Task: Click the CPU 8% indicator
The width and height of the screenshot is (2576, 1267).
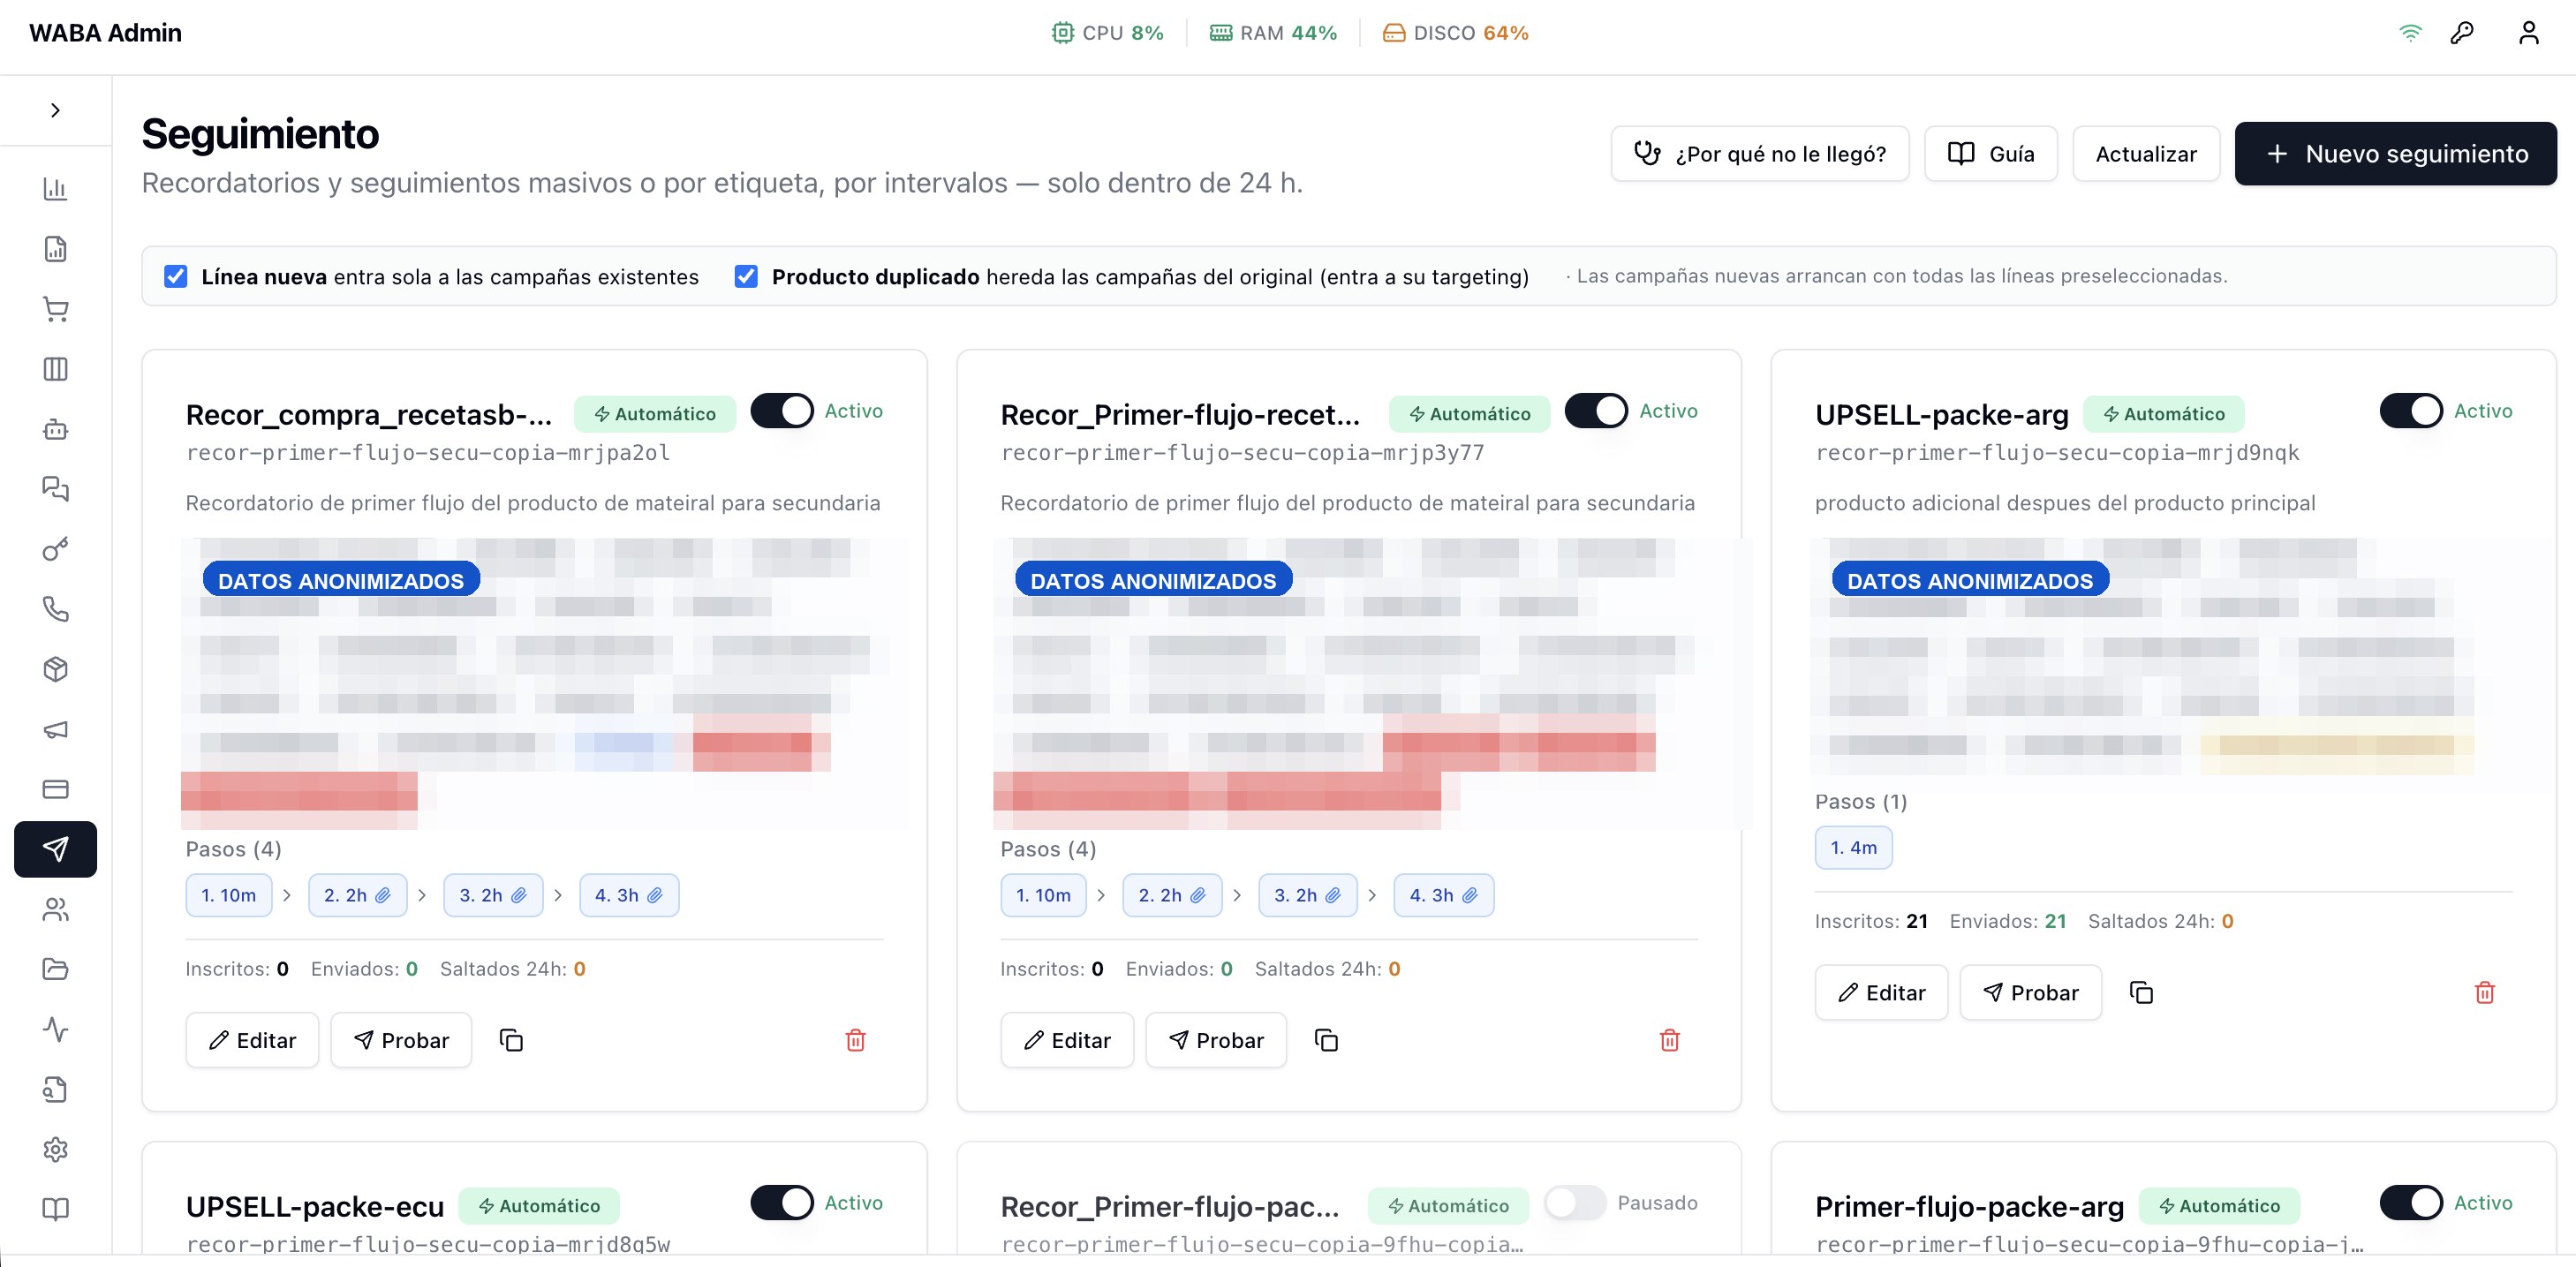Action: coord(1107,33)
